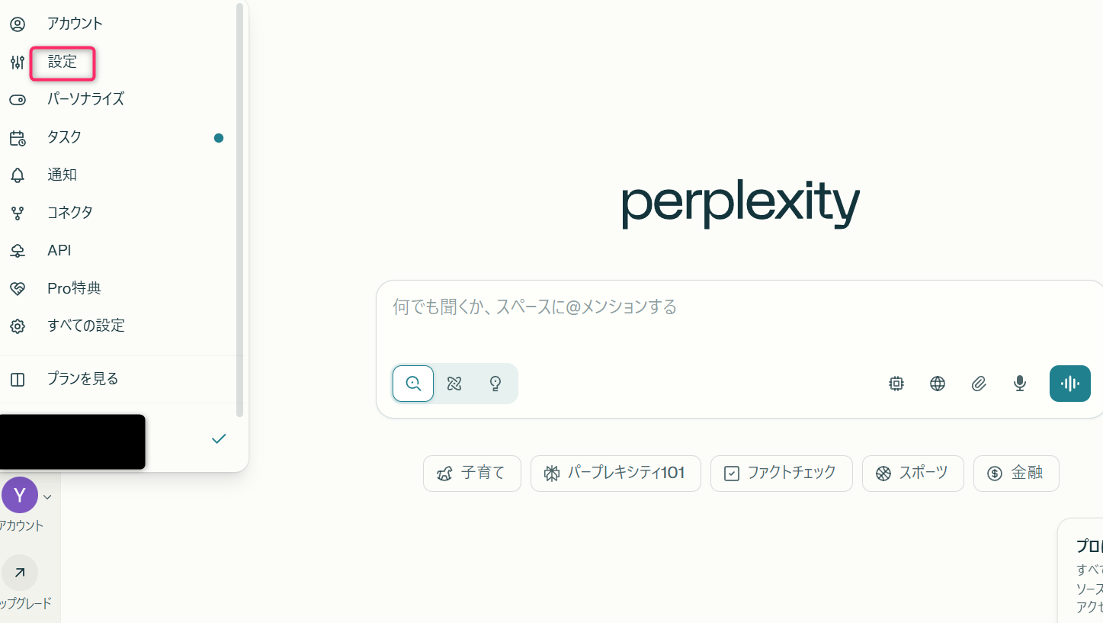Click the upgrade arrow icon in the sidebar
Screen dimensions: 1103x623
tap(19, 573)
